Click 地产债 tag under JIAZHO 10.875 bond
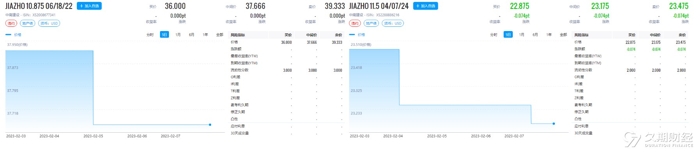The height and width of the screenshot is (149, 695). coord(27,23)
